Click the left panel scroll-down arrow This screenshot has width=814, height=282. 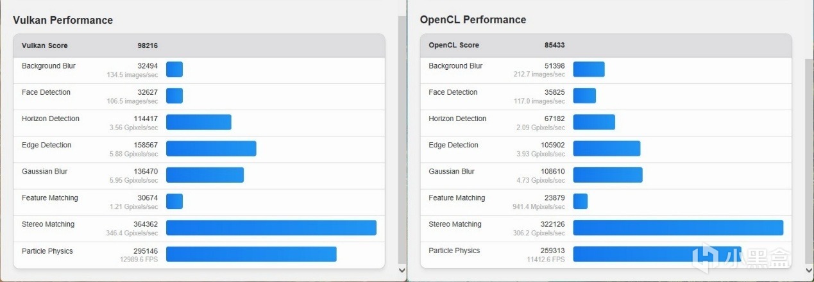402,270
